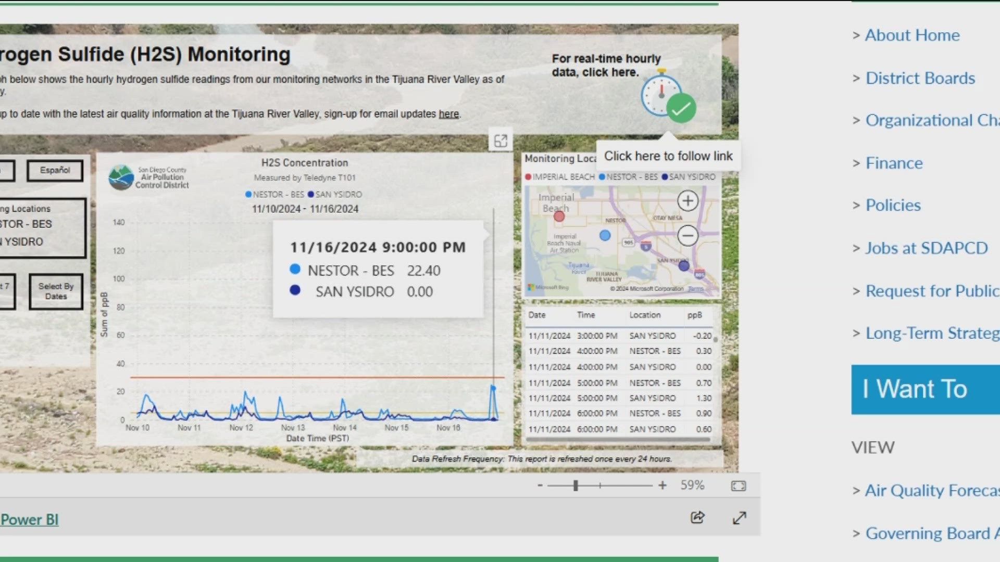Toggle SAN YSIDRO in chart legend
The image size is (1000, 562).
[x=335, y=195]
